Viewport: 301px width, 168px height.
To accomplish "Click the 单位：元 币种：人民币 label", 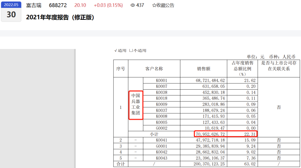I will coord(271,57).
